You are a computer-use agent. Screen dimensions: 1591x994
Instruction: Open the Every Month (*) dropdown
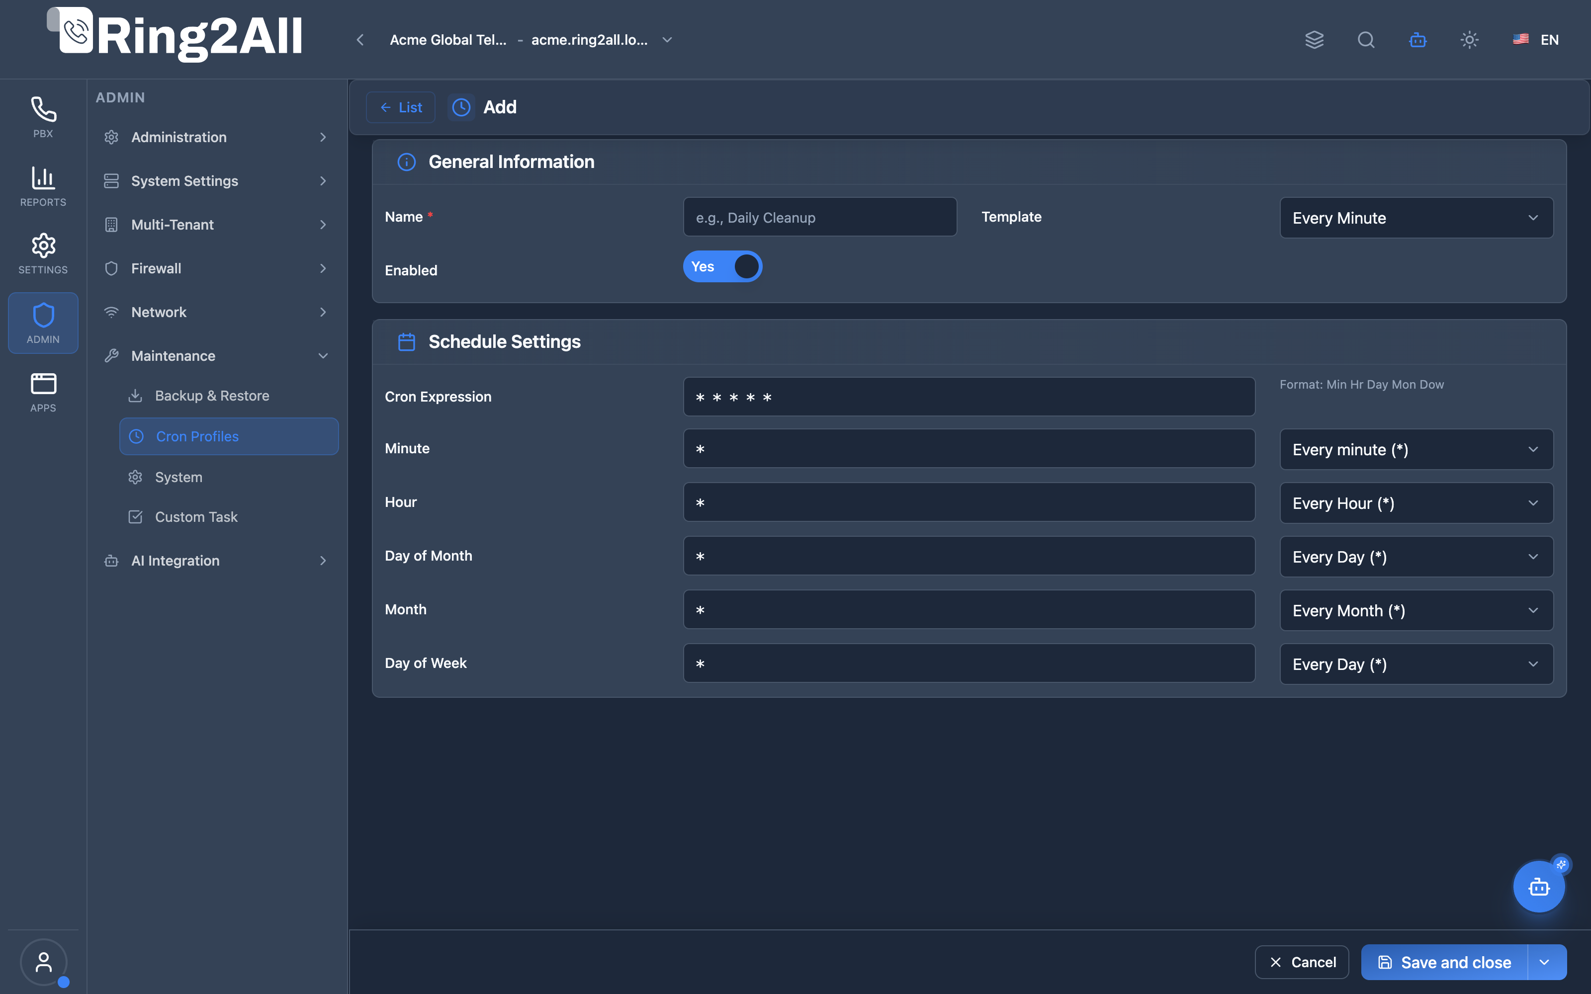1416,610
